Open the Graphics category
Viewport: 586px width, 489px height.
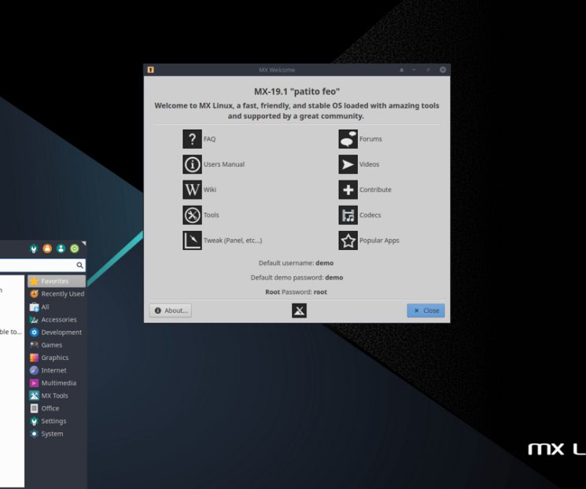point(57,358)
